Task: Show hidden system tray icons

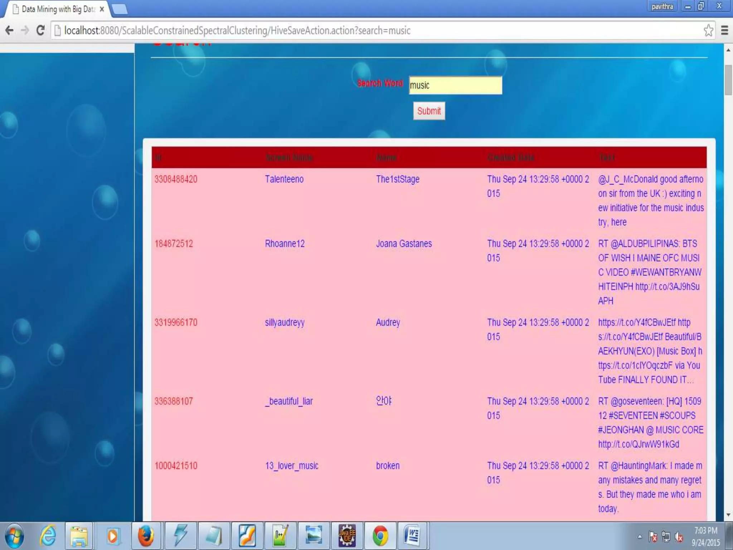Action: [640, 537]
